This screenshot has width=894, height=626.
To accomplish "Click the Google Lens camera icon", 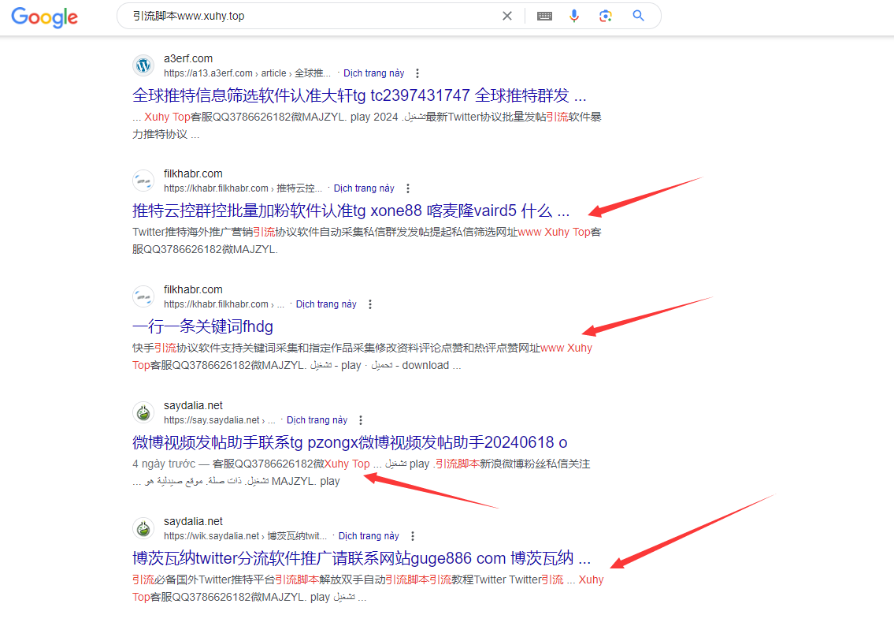I will coord(605,15).
